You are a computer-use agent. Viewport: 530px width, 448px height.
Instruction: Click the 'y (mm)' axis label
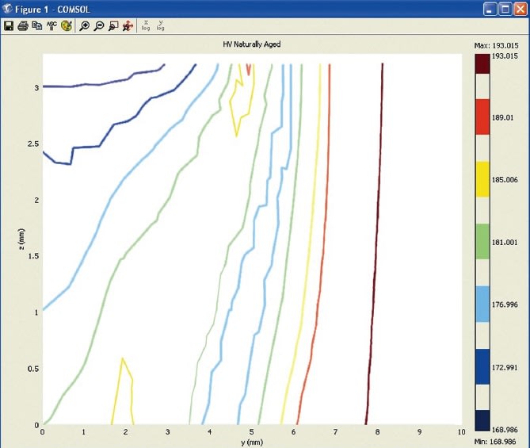coord(252,442)
